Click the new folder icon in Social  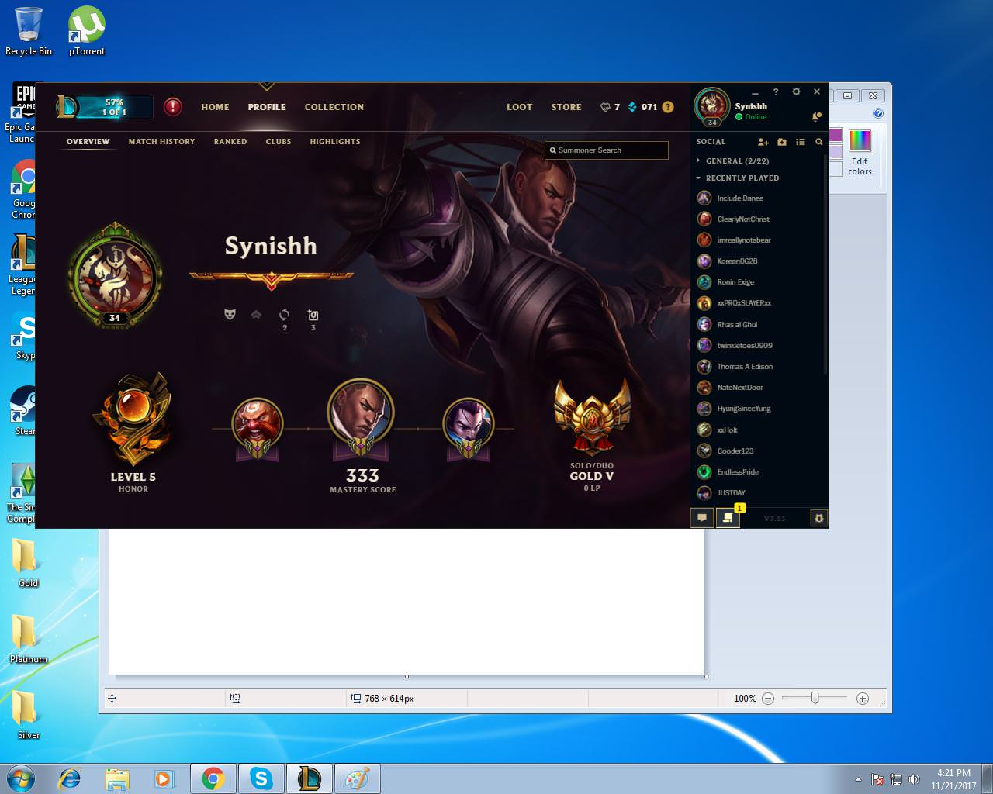click(782, 142)
